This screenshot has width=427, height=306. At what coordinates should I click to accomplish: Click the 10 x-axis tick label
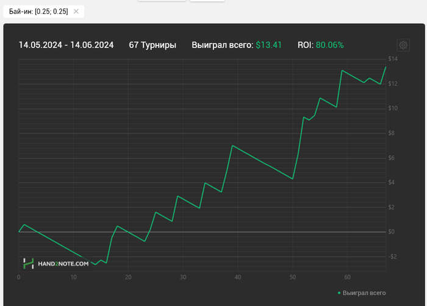click(74, 277)
